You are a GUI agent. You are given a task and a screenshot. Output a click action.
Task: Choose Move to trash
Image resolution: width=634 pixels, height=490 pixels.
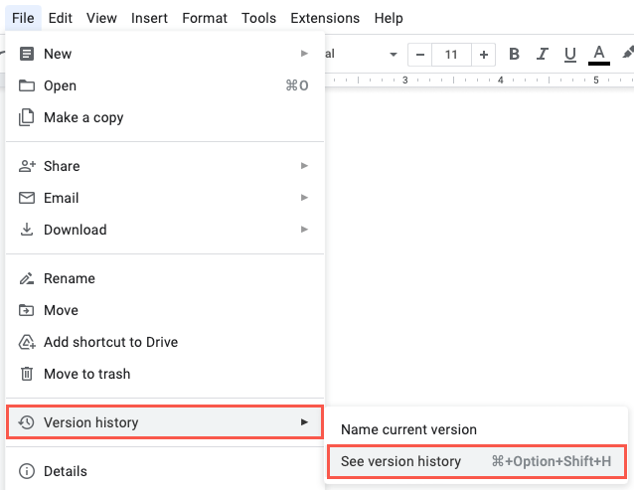[x=165, y=374]
